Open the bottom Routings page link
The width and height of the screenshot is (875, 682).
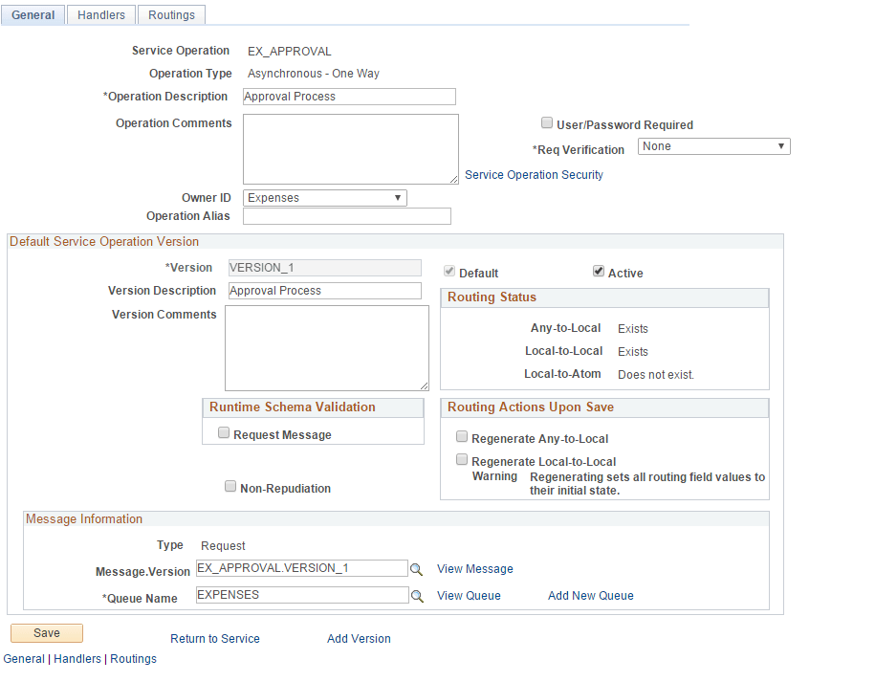pos(133,658)
